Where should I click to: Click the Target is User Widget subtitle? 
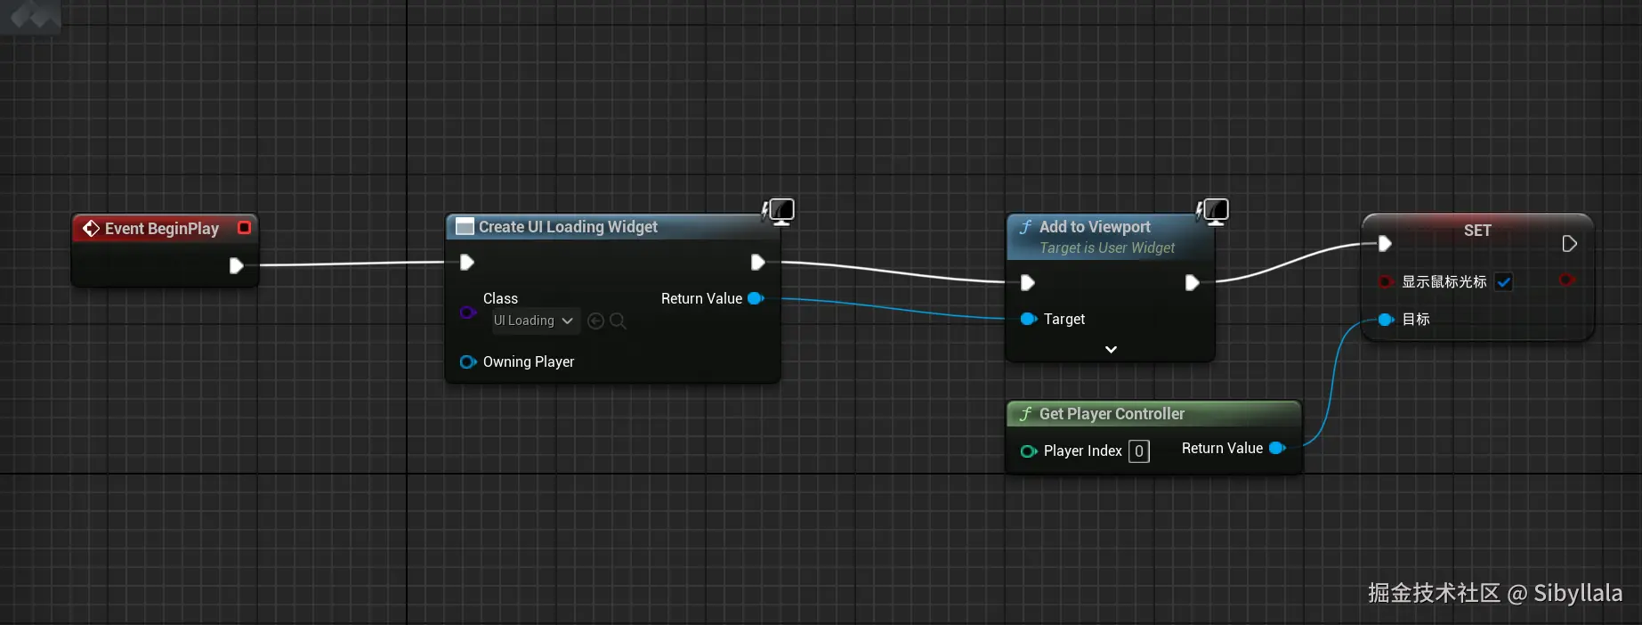[x=1107, y=248]
